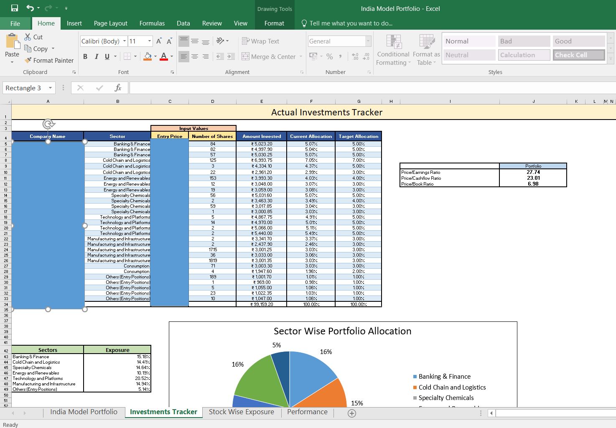This screenshot has height=428, width=616.
Task: Open the Number Format General dropdown
Action: (368, 41)
